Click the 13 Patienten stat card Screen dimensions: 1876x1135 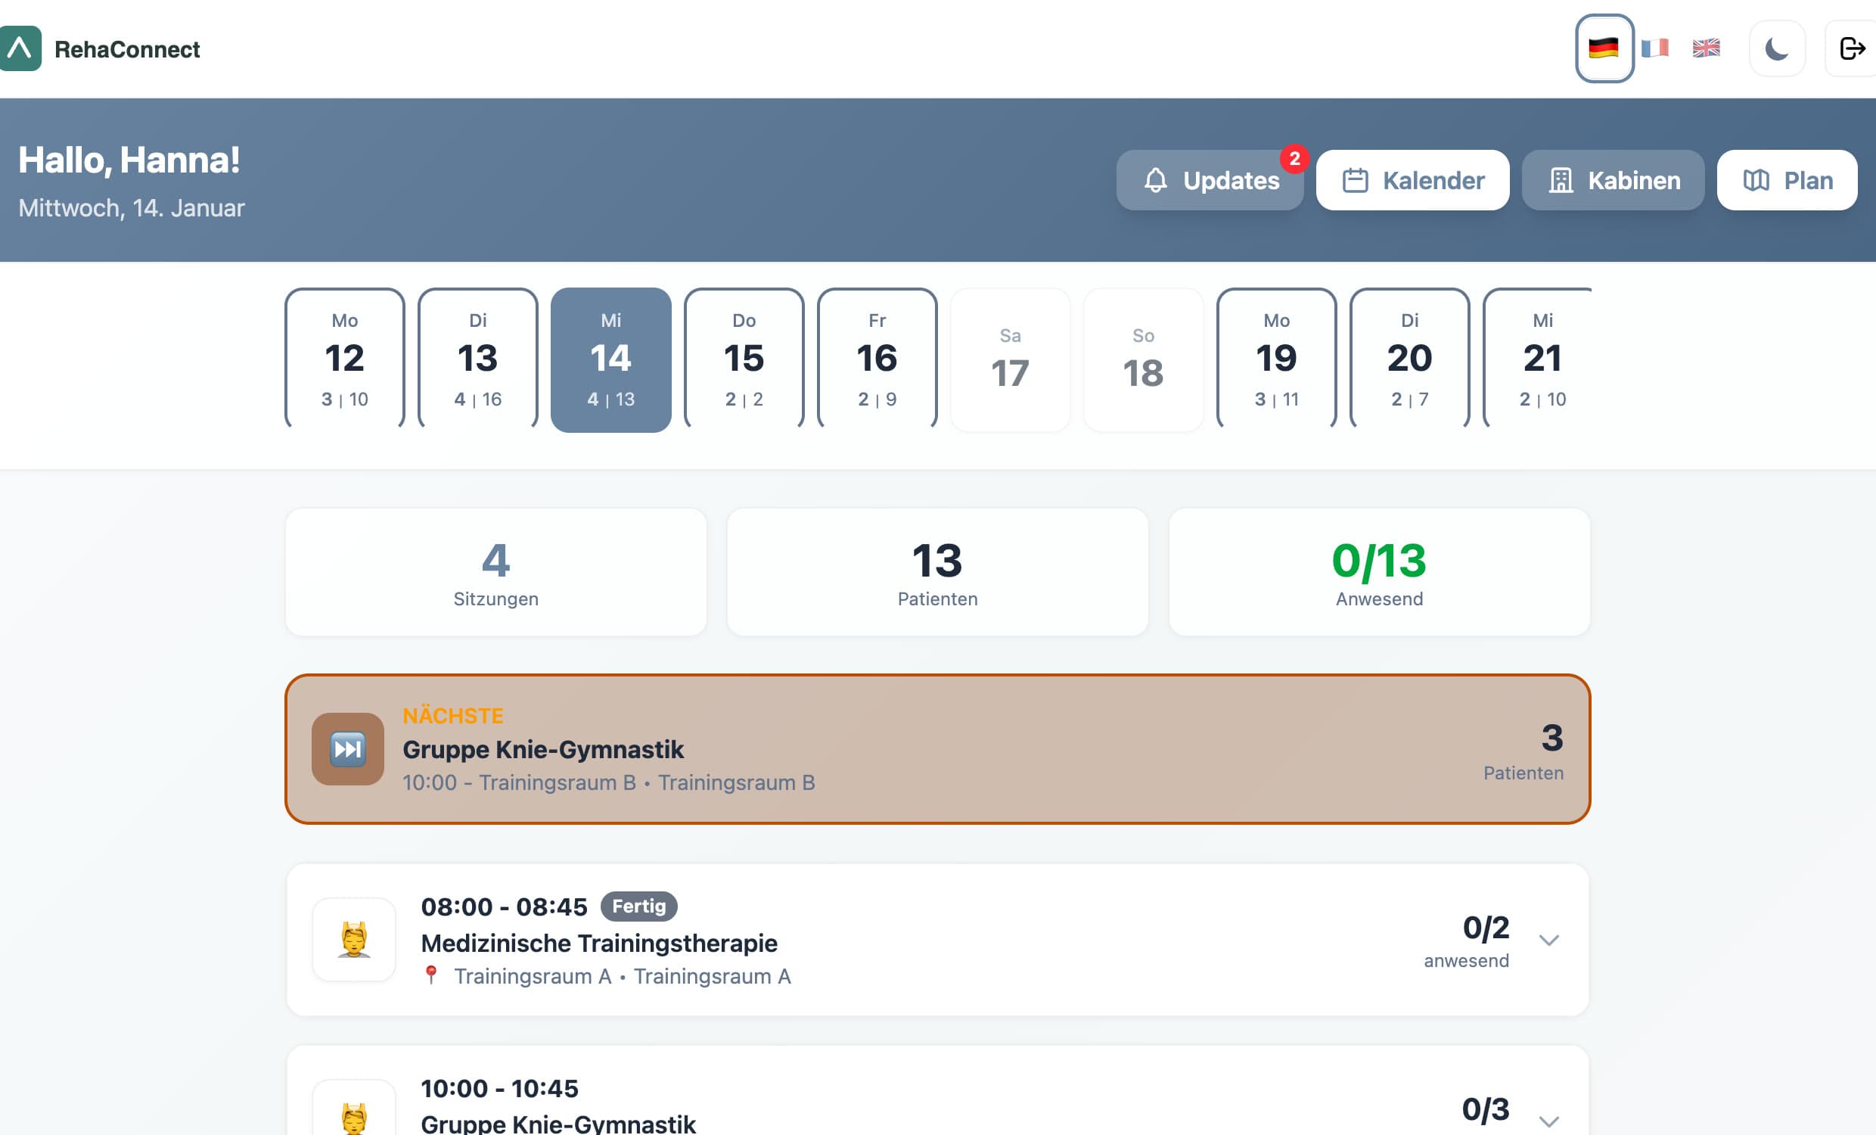click(x=937, y=572)
